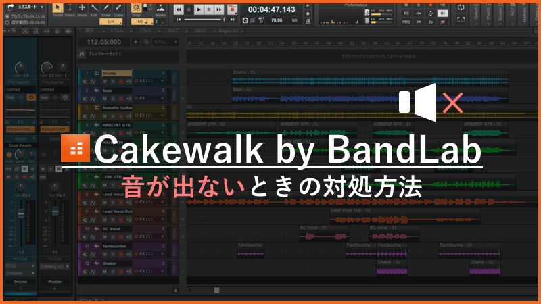Open the inspector なし input dropdown
This screenshot has height=304, width=541.
20,266
